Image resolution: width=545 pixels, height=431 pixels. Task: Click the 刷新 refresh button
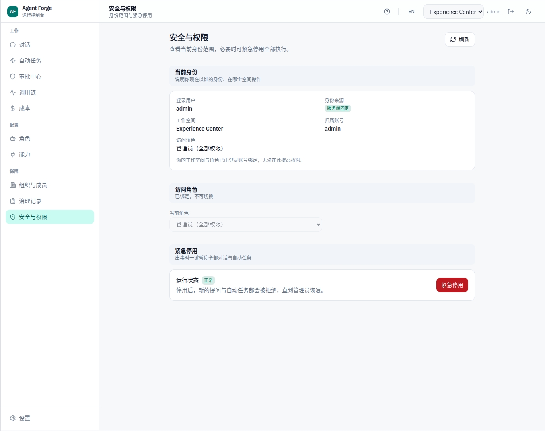pos(460,39)
